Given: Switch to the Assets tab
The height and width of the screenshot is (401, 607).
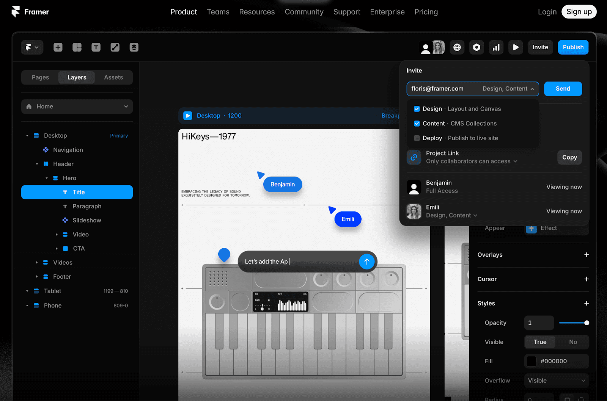Looking at the screenshot, I should [x=113, y=77].
